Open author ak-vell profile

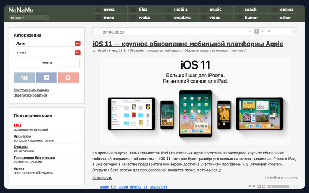(102, 51)
